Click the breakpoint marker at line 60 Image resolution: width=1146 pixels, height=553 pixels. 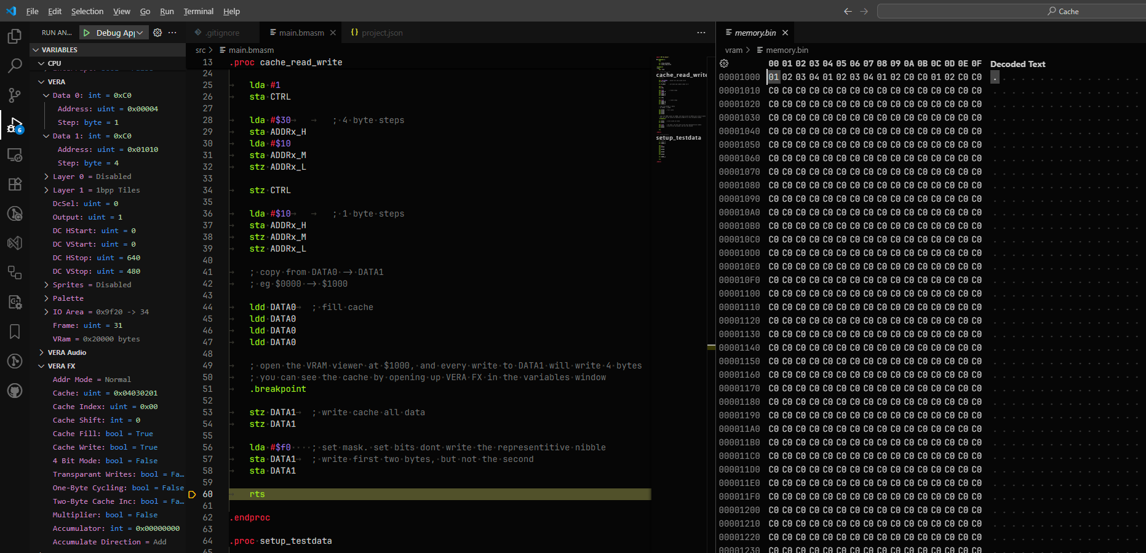point(192,495)
